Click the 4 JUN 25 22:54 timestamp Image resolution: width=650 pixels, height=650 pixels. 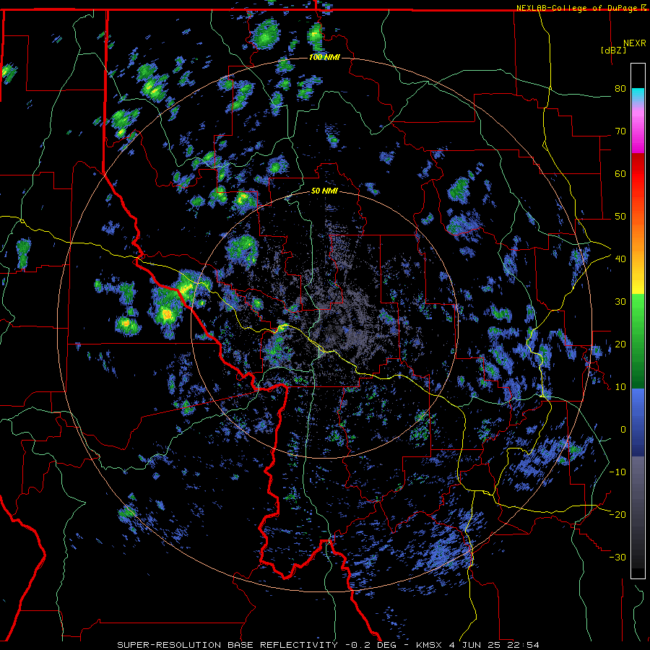point(494,645)
